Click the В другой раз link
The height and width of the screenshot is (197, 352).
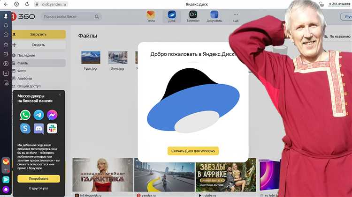[38, 188]
